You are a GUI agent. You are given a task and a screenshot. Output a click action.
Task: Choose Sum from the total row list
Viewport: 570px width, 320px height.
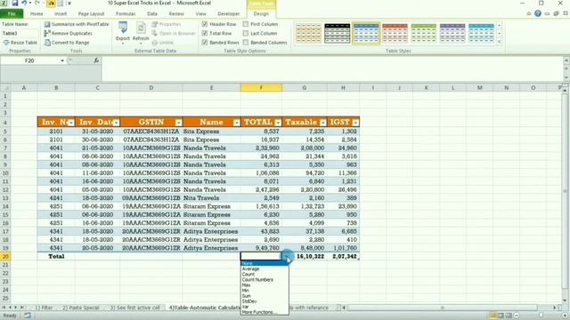[265, 296]
